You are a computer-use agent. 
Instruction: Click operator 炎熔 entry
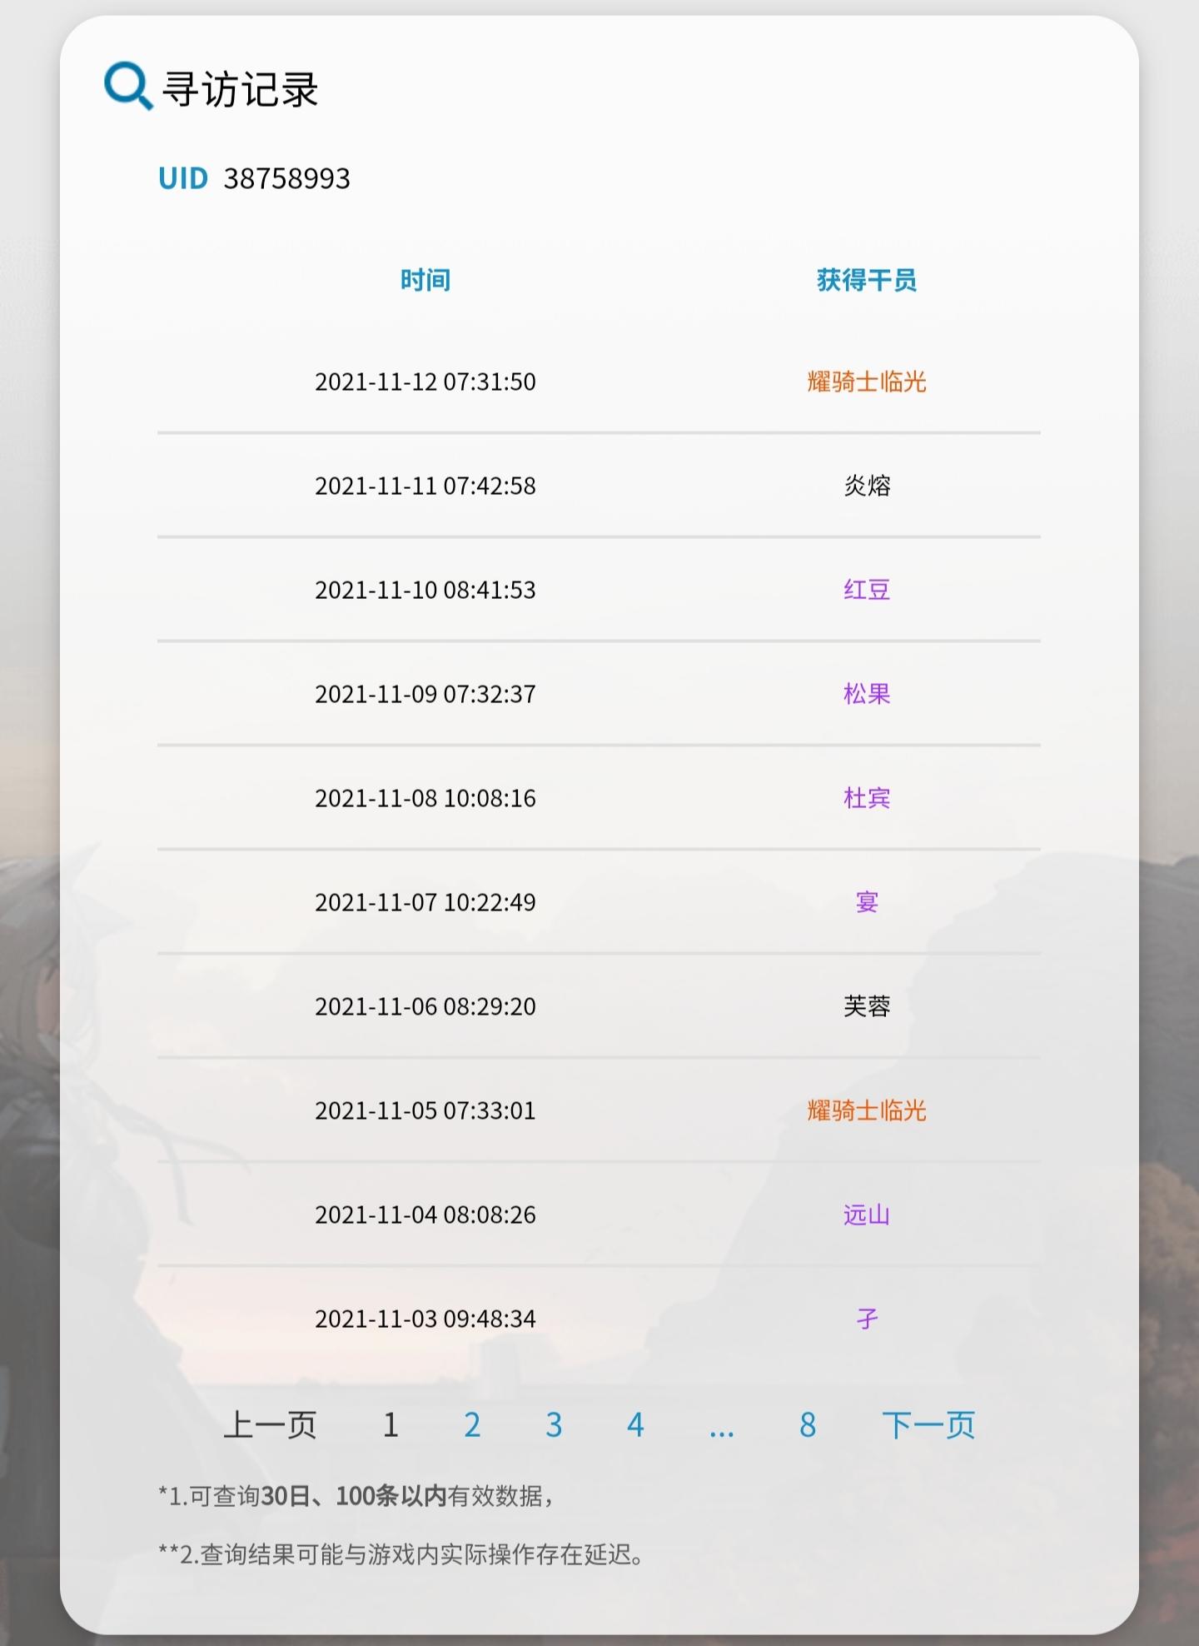[867, 486]
